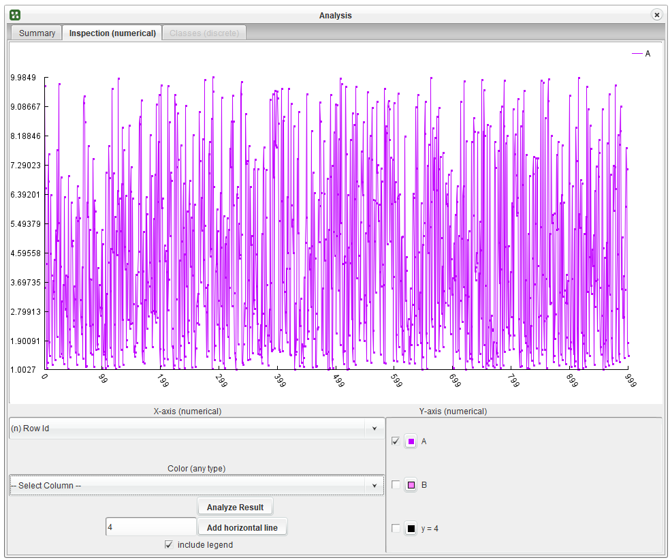Uncheck the A series checkbox
The height and width of the screenshot is (560, 670).
coord(396,441)
